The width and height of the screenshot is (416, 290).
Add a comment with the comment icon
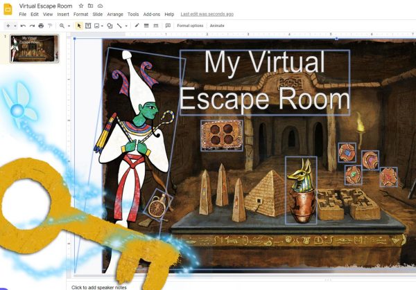[168, 26]
